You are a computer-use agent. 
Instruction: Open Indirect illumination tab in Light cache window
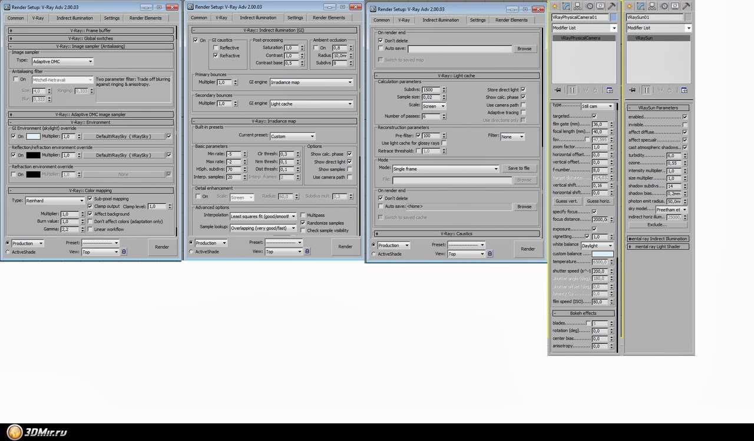coord(441,20)
